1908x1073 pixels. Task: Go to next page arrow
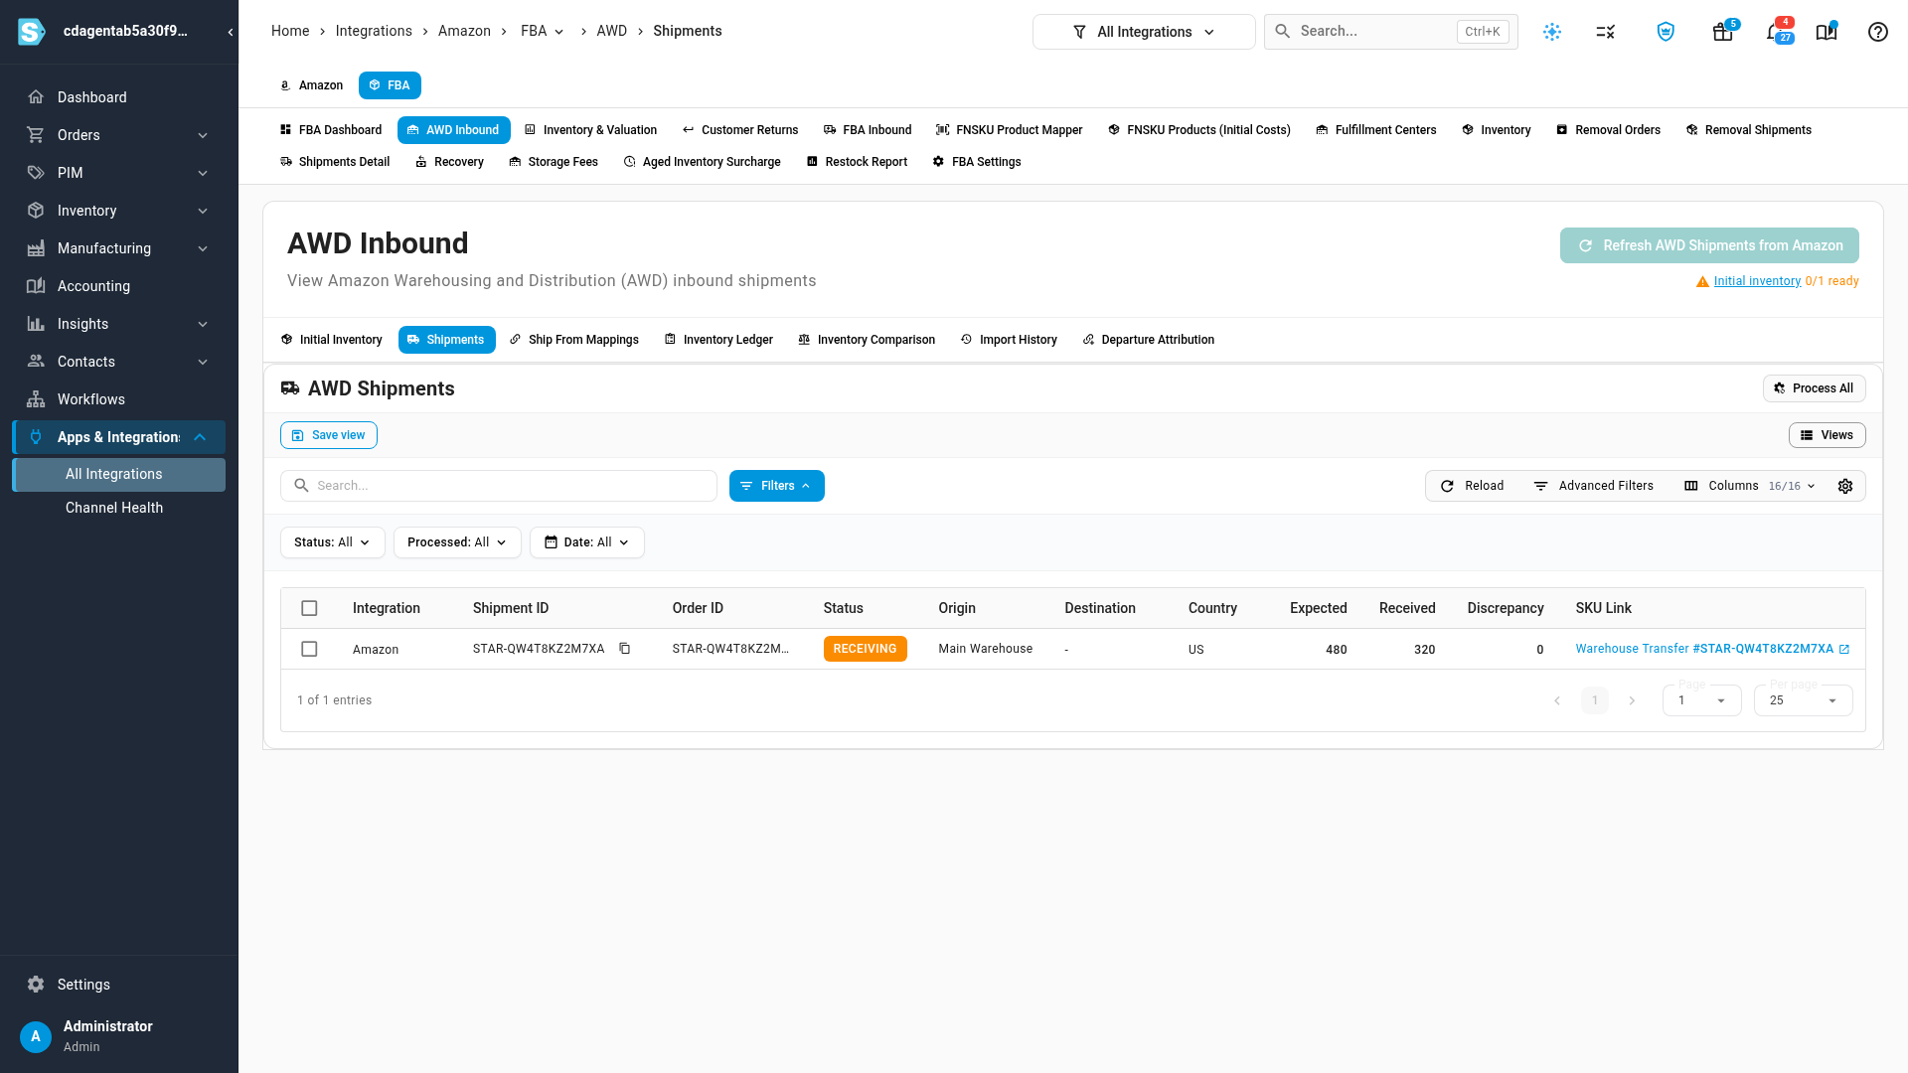point(1632,700)
